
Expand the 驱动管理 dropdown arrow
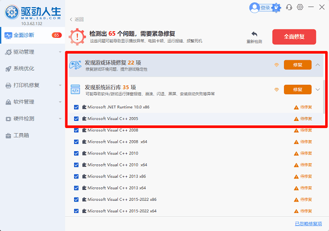point(60,52)
